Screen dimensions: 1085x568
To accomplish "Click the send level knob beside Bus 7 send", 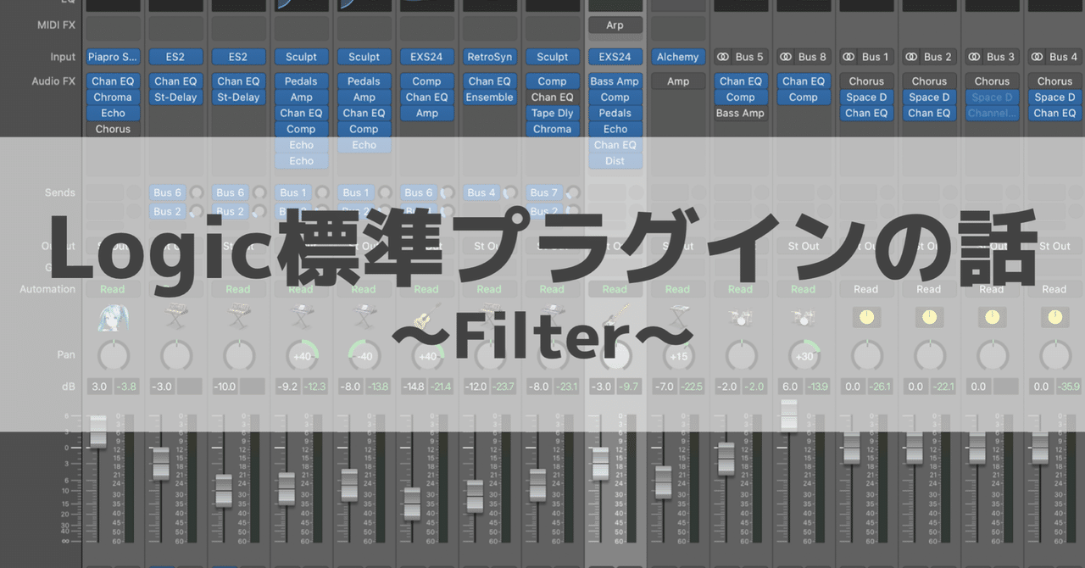I will coord(574,192).
